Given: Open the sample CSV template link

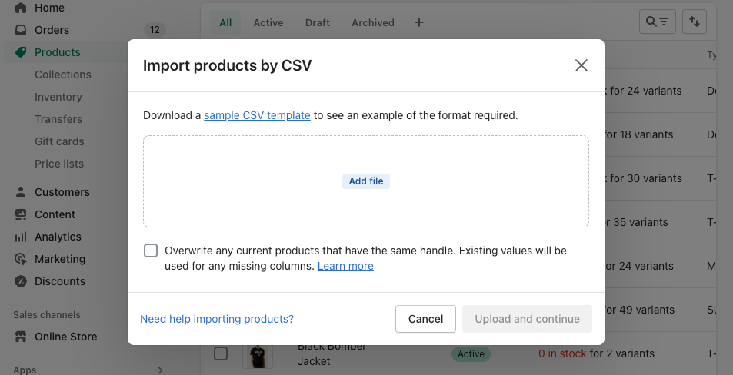Looking at the screenshot, I should pyautogui.click(x=257, y=115).
